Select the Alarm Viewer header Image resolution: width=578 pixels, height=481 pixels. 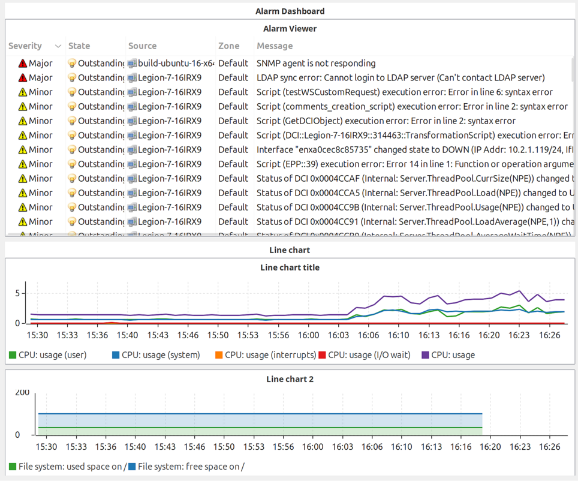point(289,28)
